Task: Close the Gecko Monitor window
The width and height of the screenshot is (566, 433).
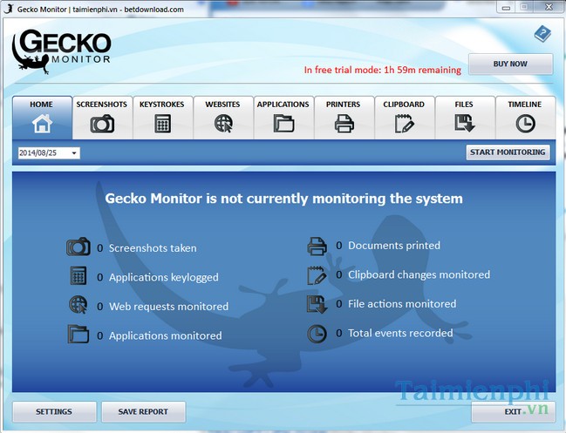Action: pyautogui.click(x=549, y=7)
